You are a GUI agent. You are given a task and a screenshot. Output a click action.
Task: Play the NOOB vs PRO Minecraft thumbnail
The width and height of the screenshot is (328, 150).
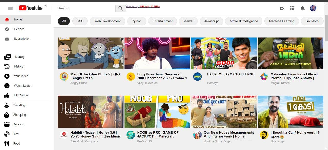coord(157,112)
